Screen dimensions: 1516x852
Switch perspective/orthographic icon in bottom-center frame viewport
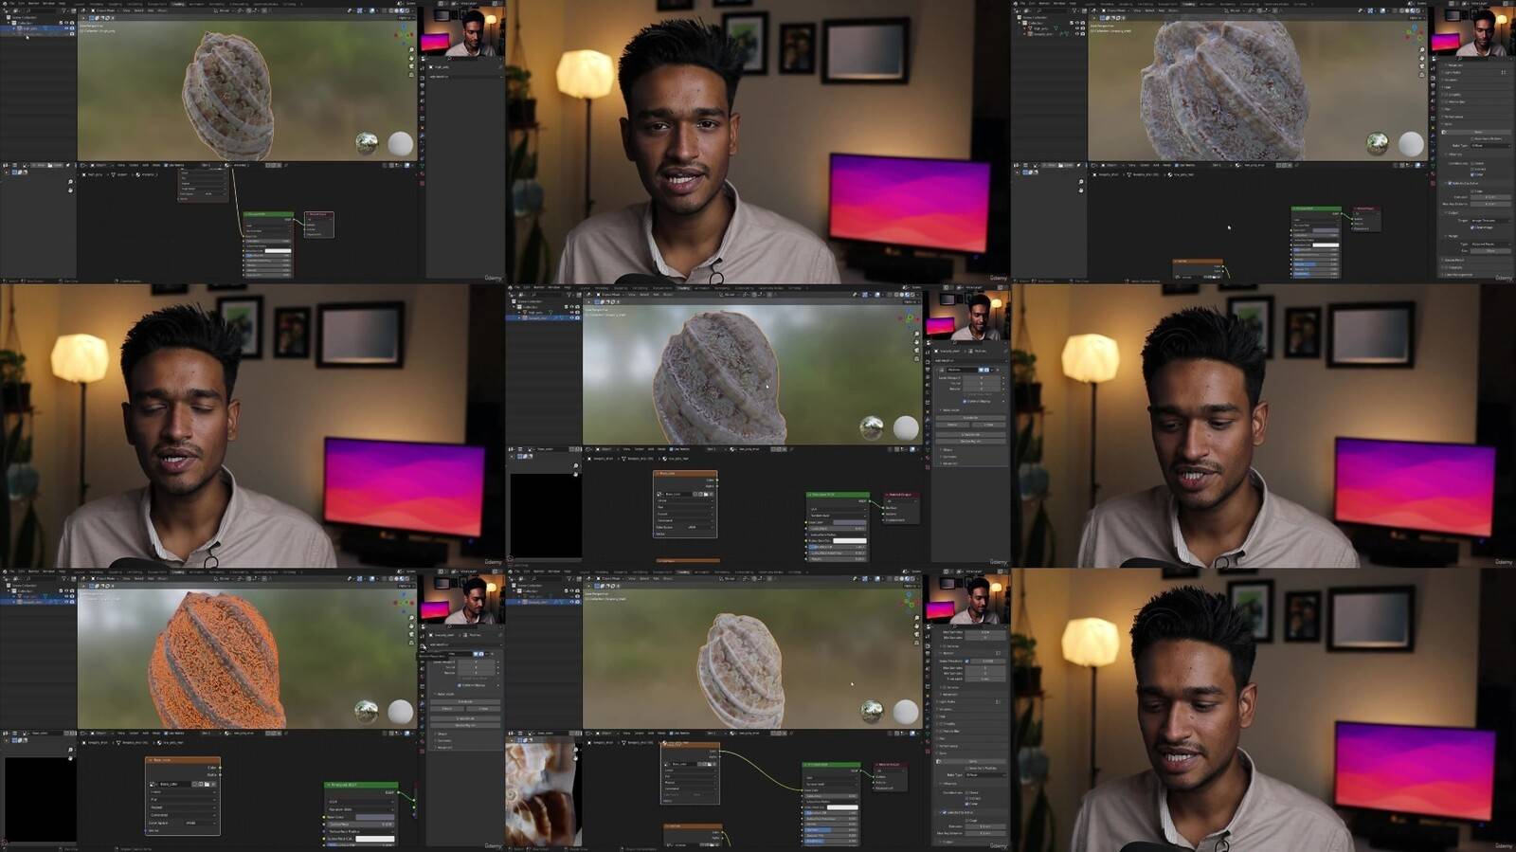(916, 643)
